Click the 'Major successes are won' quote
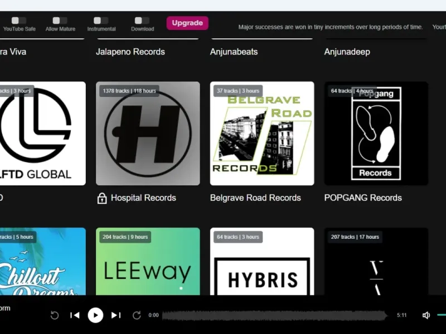The image size is (446, 334). click(331, 27)
